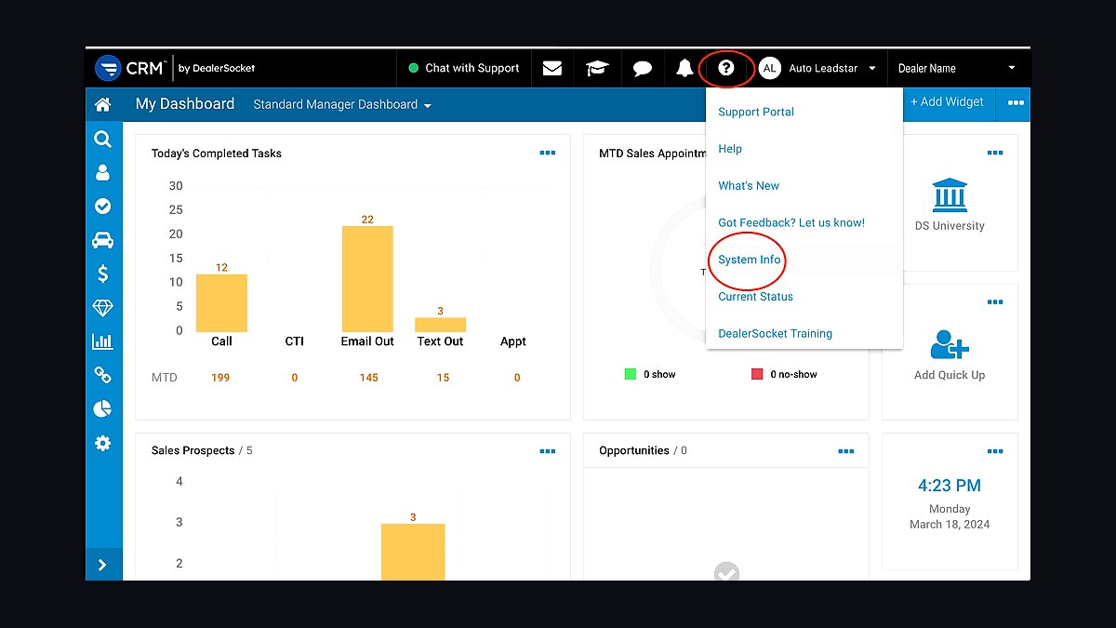Open the pie chart icon in sidebar
This screenshot has width=1116, height=628.
(103, 409)
